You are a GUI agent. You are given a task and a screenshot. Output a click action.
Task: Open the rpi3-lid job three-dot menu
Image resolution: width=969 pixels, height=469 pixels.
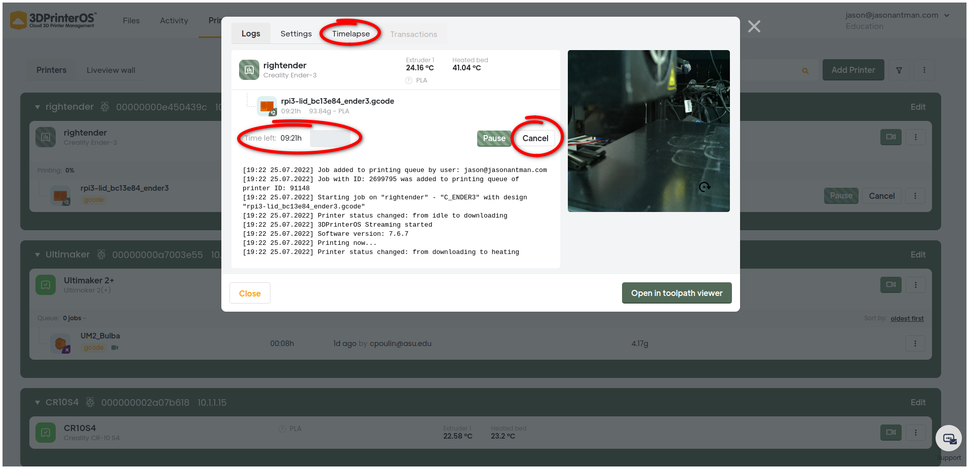tap(915, 196)
